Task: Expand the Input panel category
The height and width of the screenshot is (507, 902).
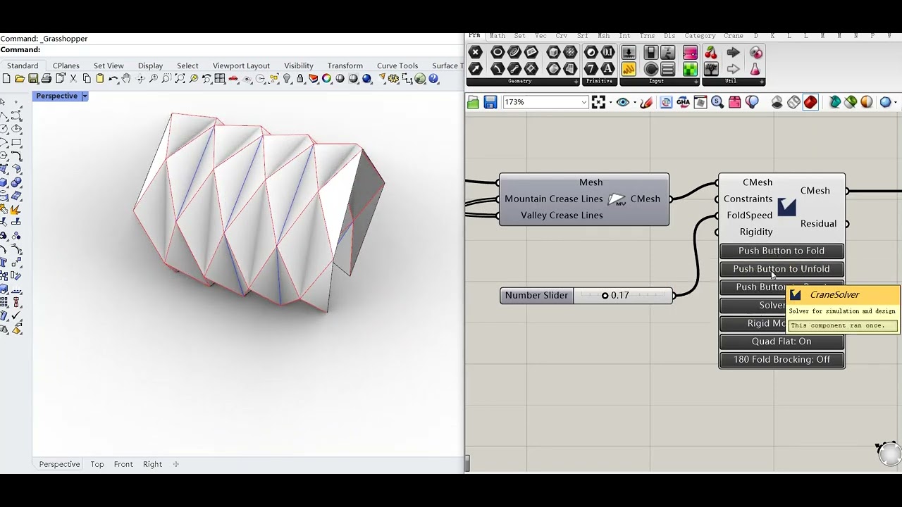Action: [660, 81]
